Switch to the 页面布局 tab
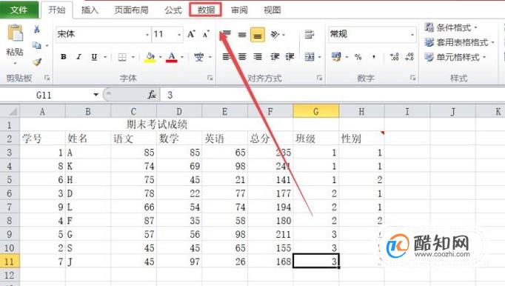505x286 pixels. [131, 10]
